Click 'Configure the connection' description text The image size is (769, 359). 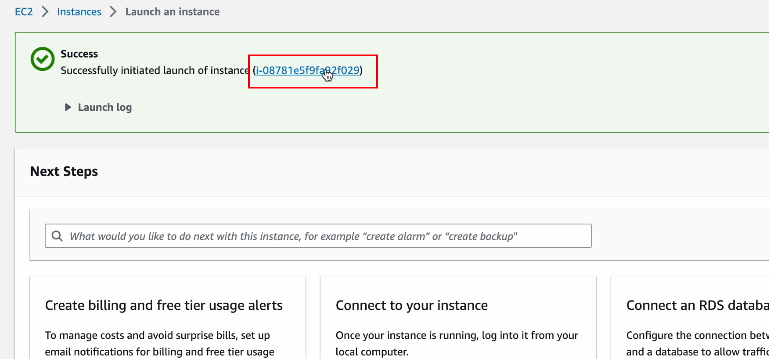click(697, 343)
